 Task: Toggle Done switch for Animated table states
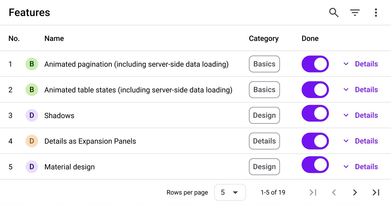315,89
